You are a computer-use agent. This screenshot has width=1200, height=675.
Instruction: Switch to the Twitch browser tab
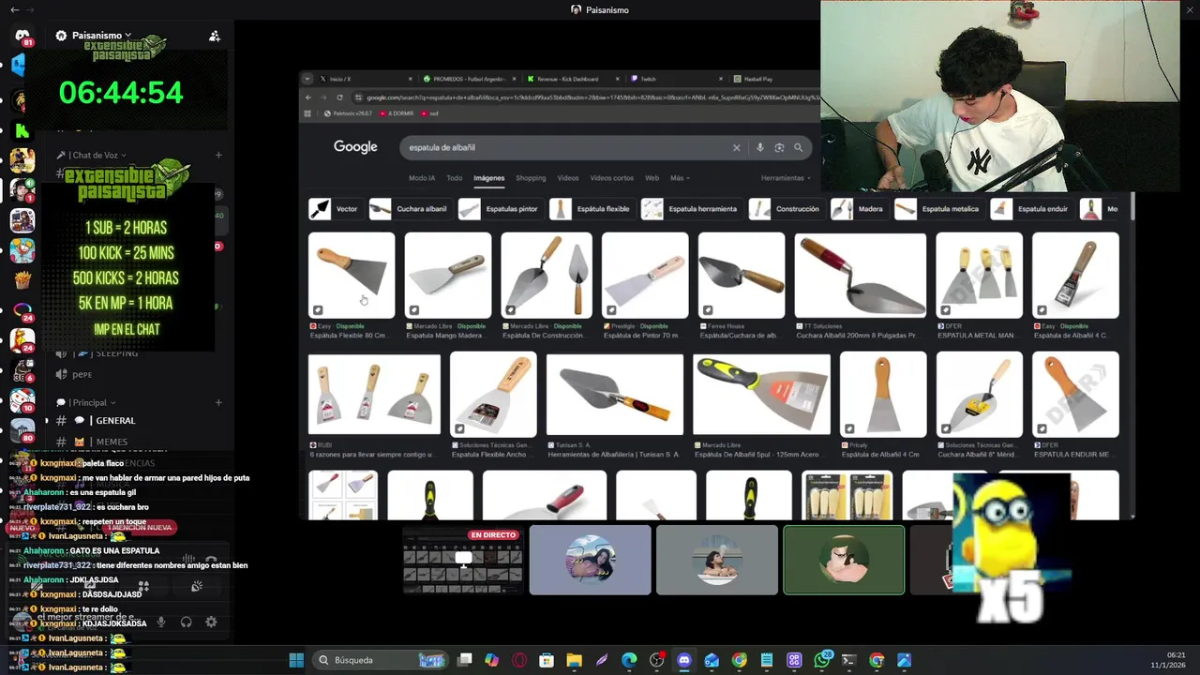click(677, 79)
